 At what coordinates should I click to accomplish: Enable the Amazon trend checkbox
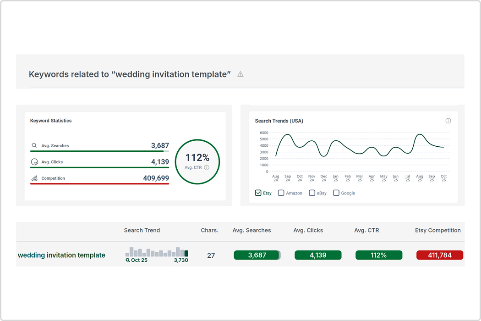tap(281, 193)
